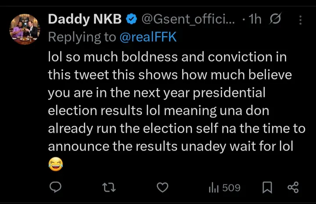The width and height of the screenshot is (316, 204).
Task: Open the repost arrows menu
Action: tap(109, 188)
